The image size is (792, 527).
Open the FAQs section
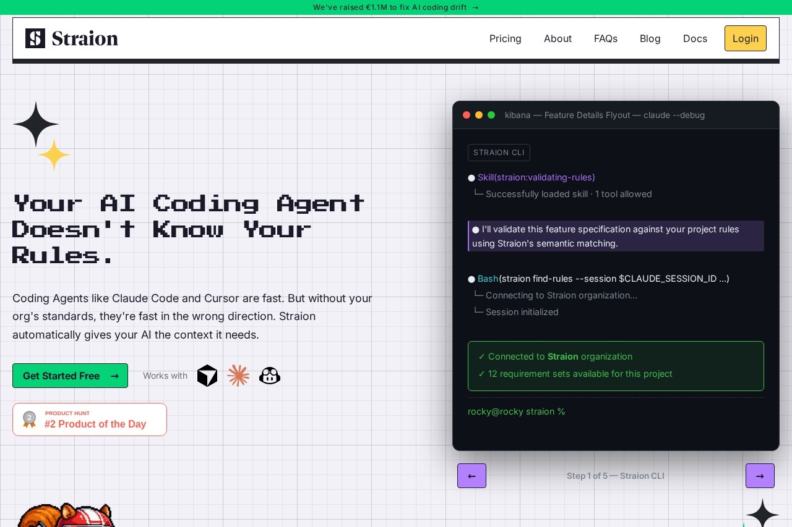606,38
